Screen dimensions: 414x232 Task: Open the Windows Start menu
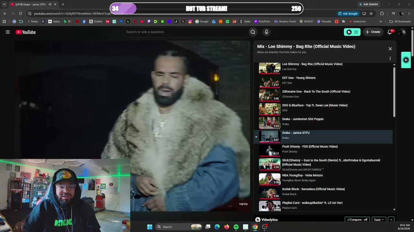tap(150, 227)
